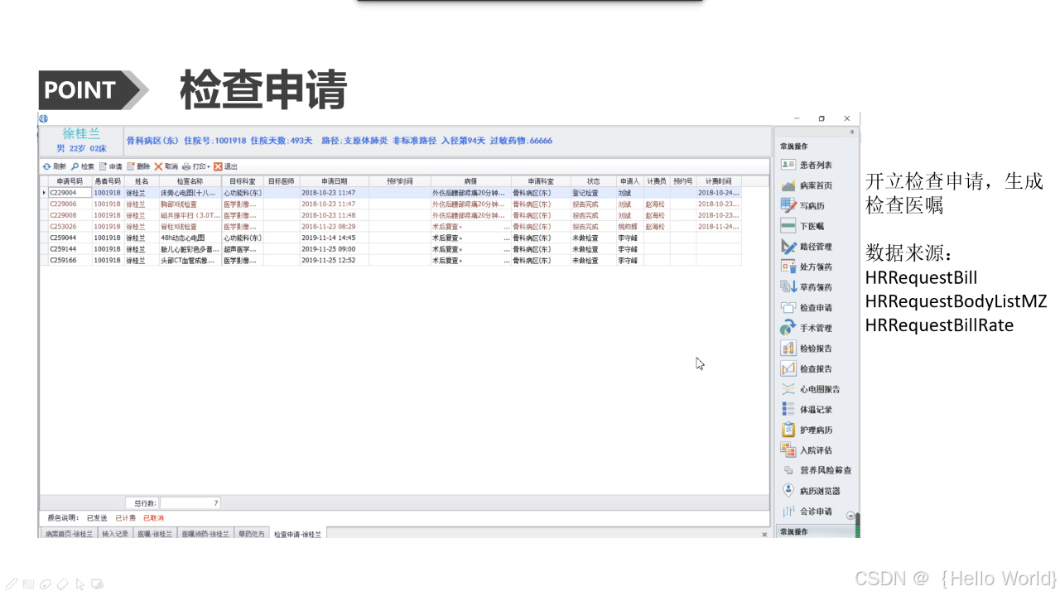Switch to the 医嘱领药-徐桂兰 tab
This screenshot has height=596, width=1060.
coord(205,534)
